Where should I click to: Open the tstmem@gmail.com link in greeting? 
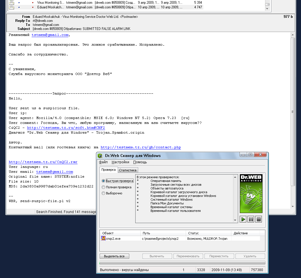50,35
